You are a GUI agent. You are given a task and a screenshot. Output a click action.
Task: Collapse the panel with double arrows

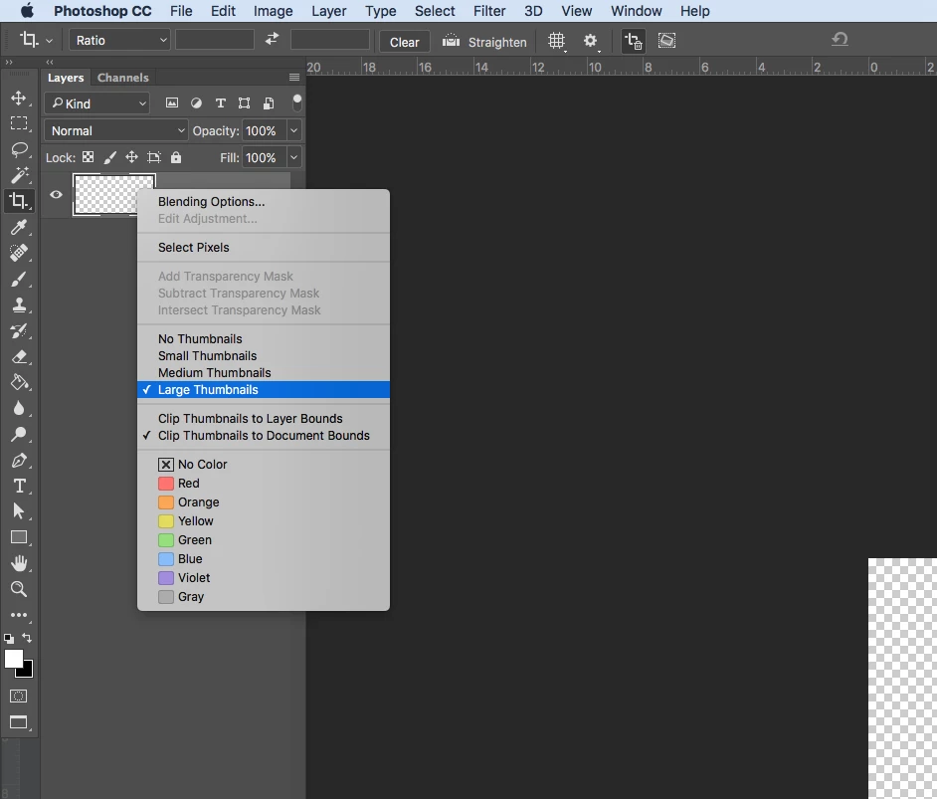click(50, 62)
